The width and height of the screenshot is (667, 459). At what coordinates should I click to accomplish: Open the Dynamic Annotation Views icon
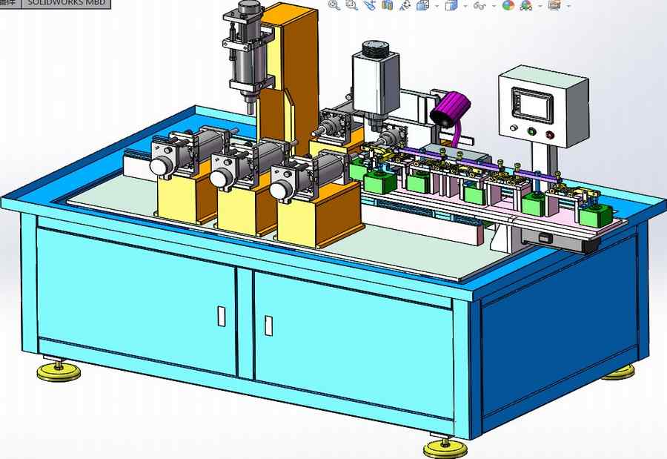(x=405, y=5)
